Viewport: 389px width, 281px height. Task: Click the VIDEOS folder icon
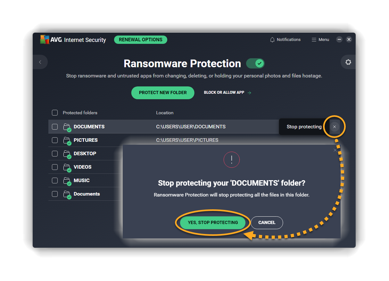pos(67,167)
